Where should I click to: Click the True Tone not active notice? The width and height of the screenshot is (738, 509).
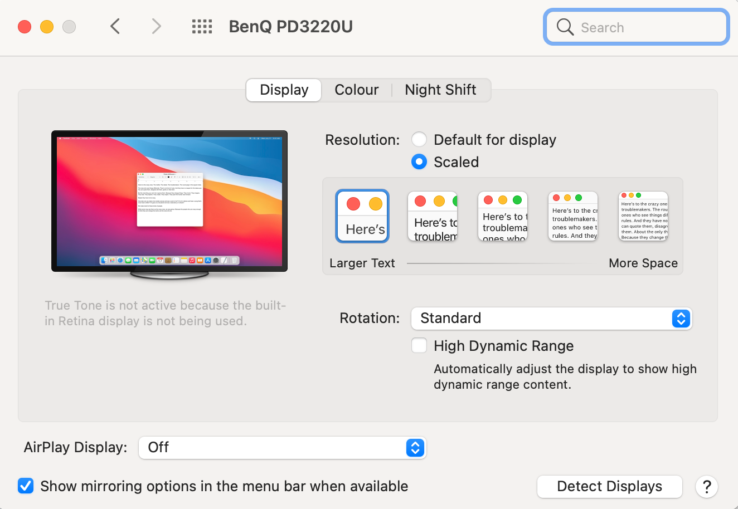pyautogui.click(x=166, y=313)
